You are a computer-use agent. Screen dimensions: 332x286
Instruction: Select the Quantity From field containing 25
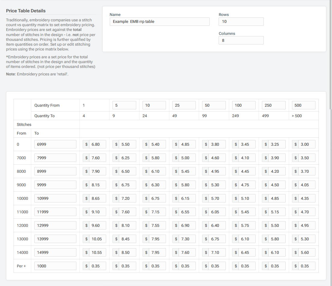click(x=184, y=105)
